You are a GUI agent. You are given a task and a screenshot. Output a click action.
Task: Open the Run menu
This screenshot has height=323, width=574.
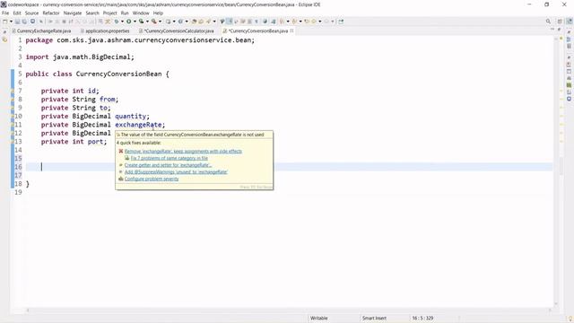(125, 13)
